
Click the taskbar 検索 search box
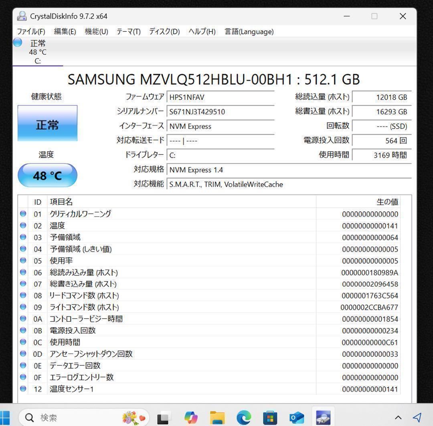80,418
